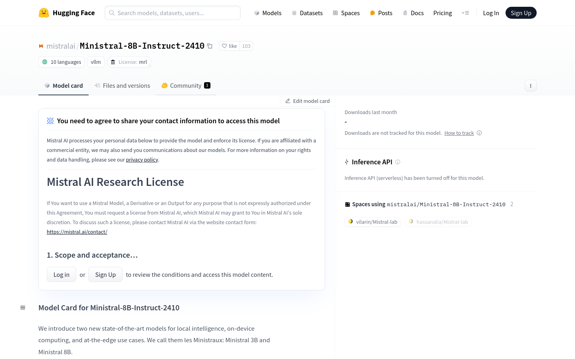Click the Downloads last month label
The image size is (575, 359).
click(x=371, y=112)
